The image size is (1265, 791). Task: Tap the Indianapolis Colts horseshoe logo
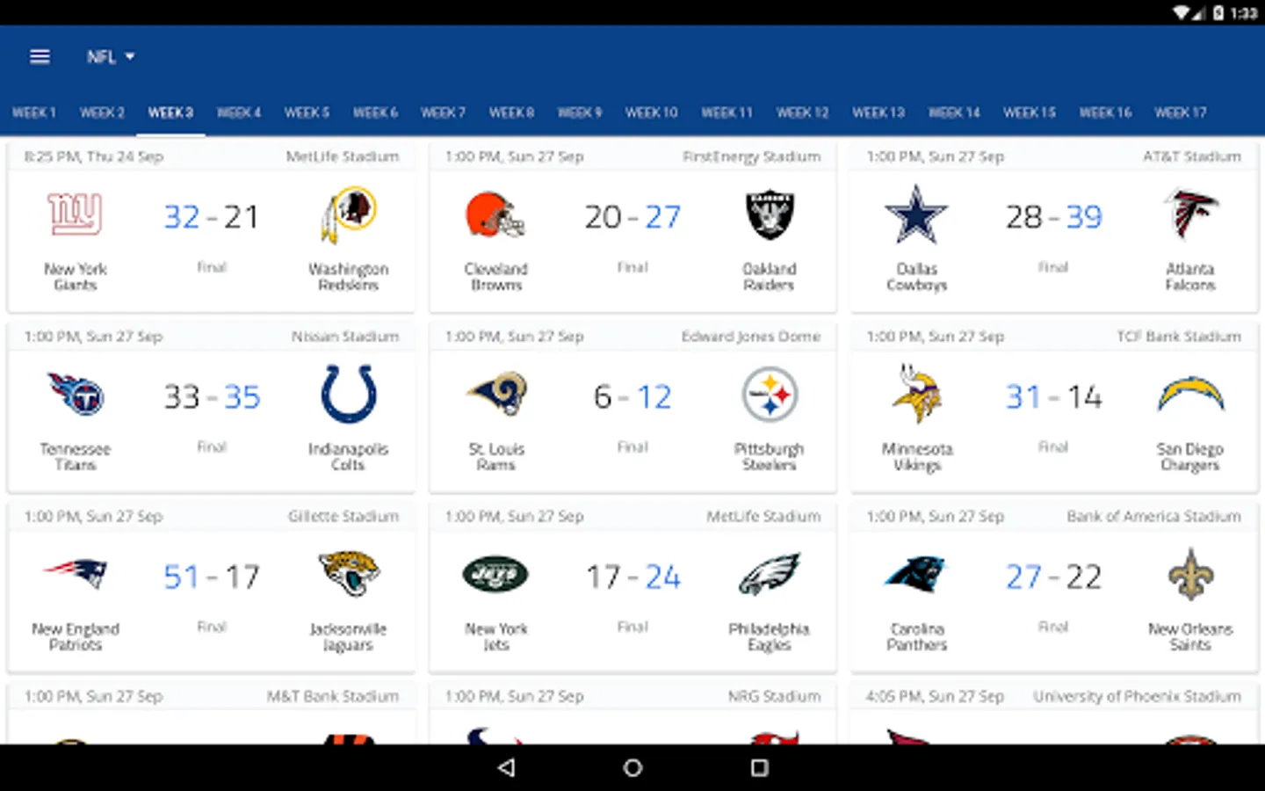point(349,395)
